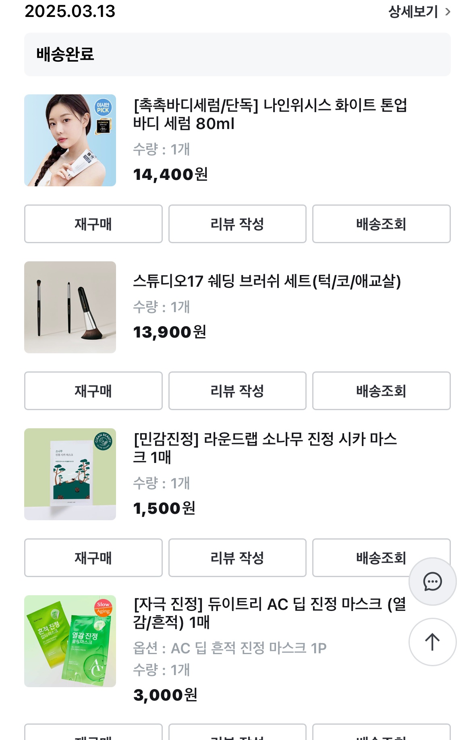Open the shading brush set thumbnail

click(x=70, y=307)
